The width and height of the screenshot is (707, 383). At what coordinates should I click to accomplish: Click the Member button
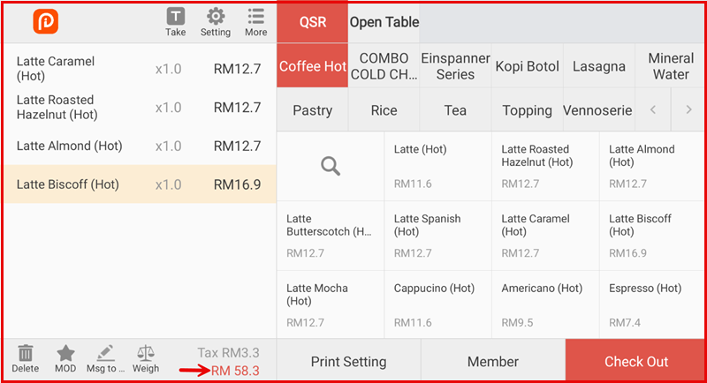[x=492, y=362]
